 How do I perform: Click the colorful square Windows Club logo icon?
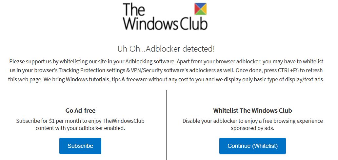coord(200,9)
